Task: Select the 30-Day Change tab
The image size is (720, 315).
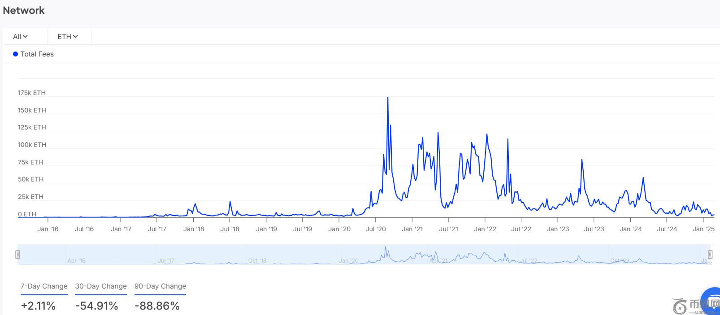Action: tap(101, 286)
